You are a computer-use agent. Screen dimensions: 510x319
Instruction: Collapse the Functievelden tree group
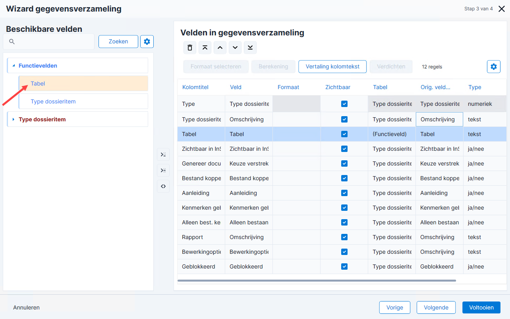click(14, 66)
